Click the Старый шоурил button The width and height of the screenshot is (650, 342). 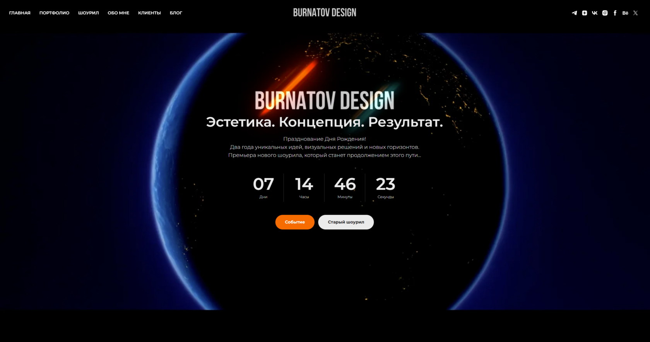346,222
